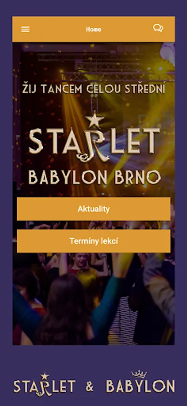Open Termíny lekcí schedule

(94, 241)
